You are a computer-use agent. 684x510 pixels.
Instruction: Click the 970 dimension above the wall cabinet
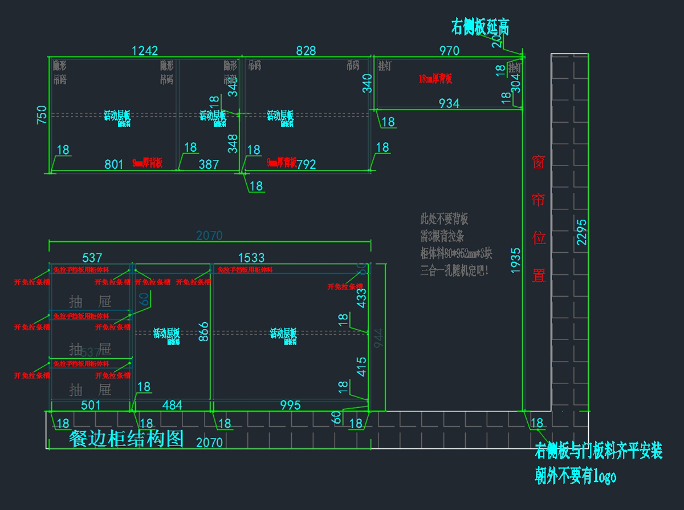click(x=449, y=51)
